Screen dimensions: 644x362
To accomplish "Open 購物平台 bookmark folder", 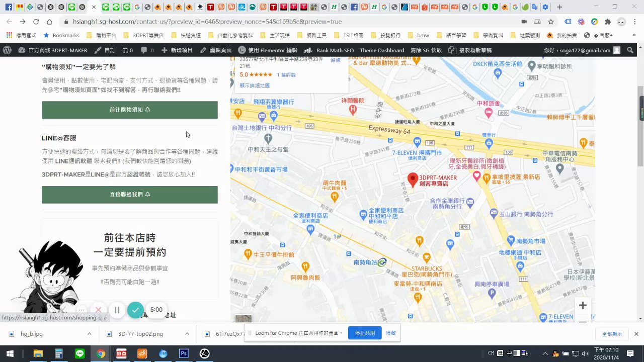I will pyautogui.click(x=102, y=36).
